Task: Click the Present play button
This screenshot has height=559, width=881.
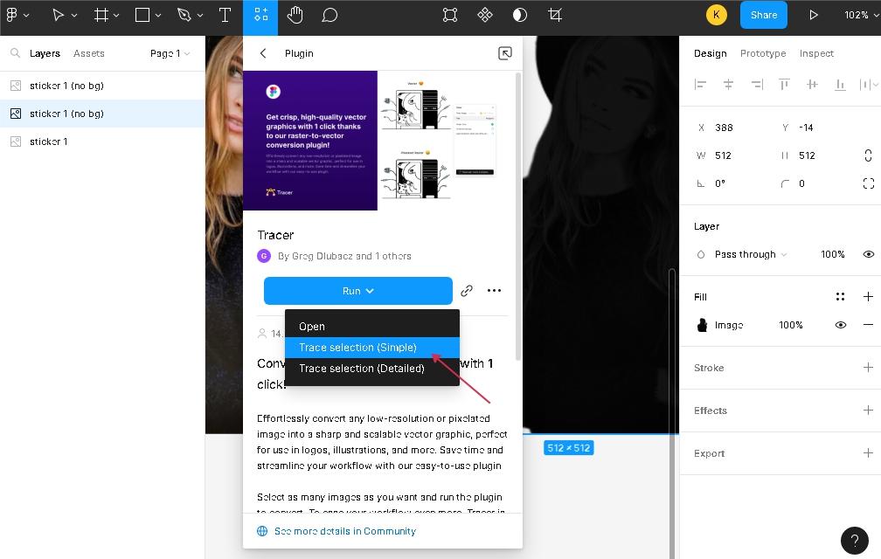Action: pyautogui.click(x=813, y=15)
